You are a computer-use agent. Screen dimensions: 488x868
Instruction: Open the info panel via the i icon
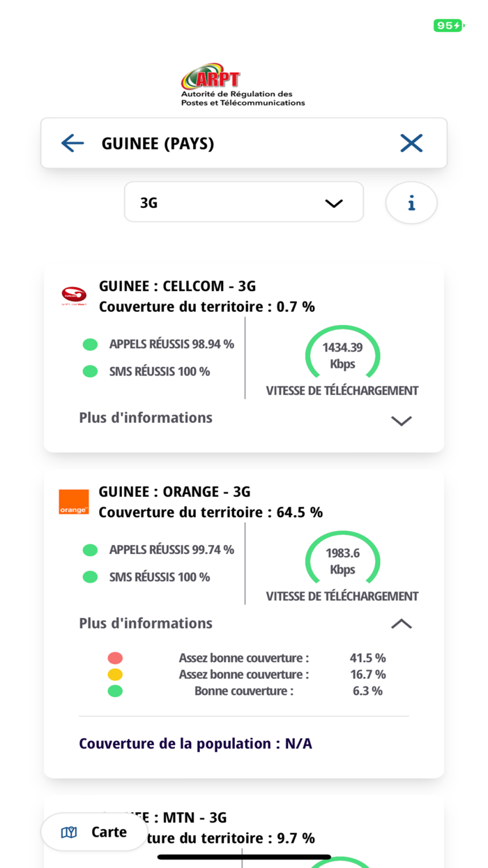411,203
